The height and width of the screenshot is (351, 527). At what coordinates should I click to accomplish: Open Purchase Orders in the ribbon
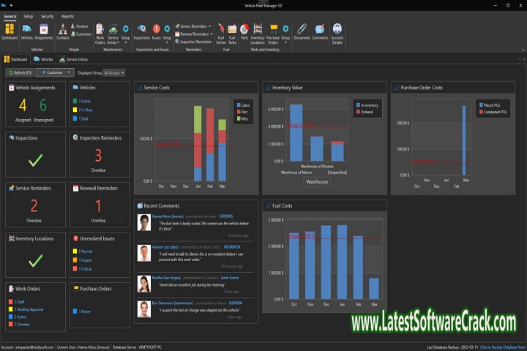274,31
